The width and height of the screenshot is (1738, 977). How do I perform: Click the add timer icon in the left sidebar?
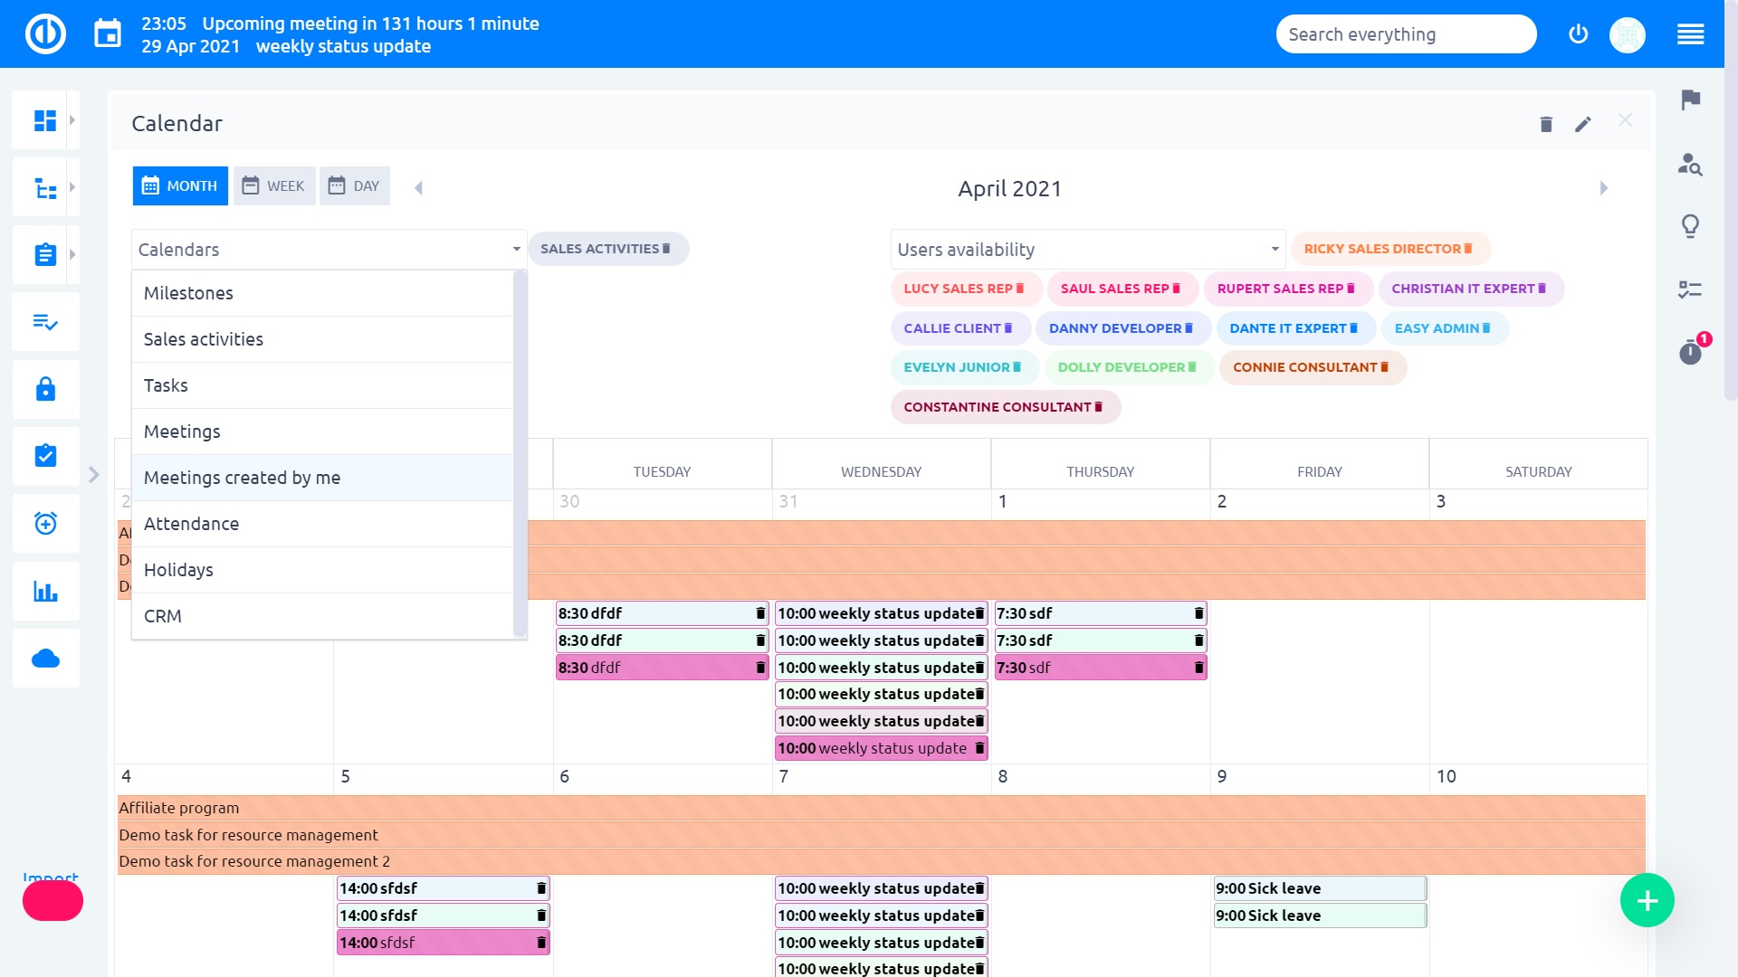(45, 524)
